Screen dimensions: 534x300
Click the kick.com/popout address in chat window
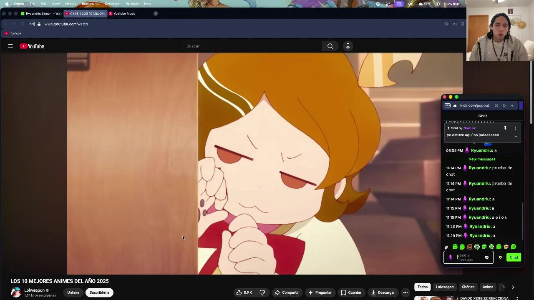tap(474, 105)
